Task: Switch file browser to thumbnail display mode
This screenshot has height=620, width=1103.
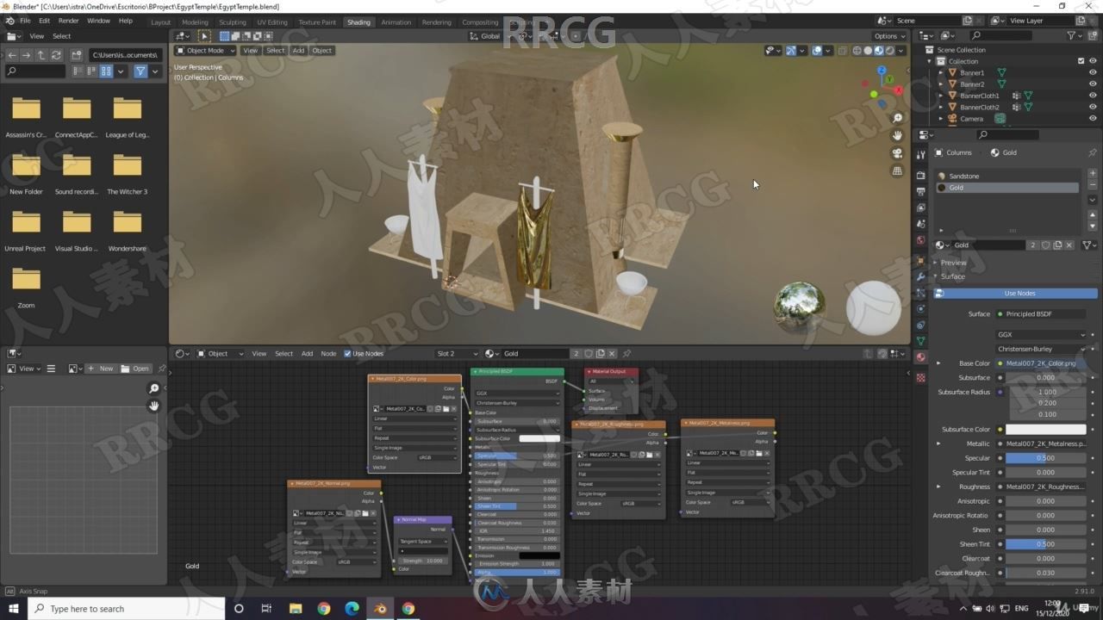Action: 106,71
